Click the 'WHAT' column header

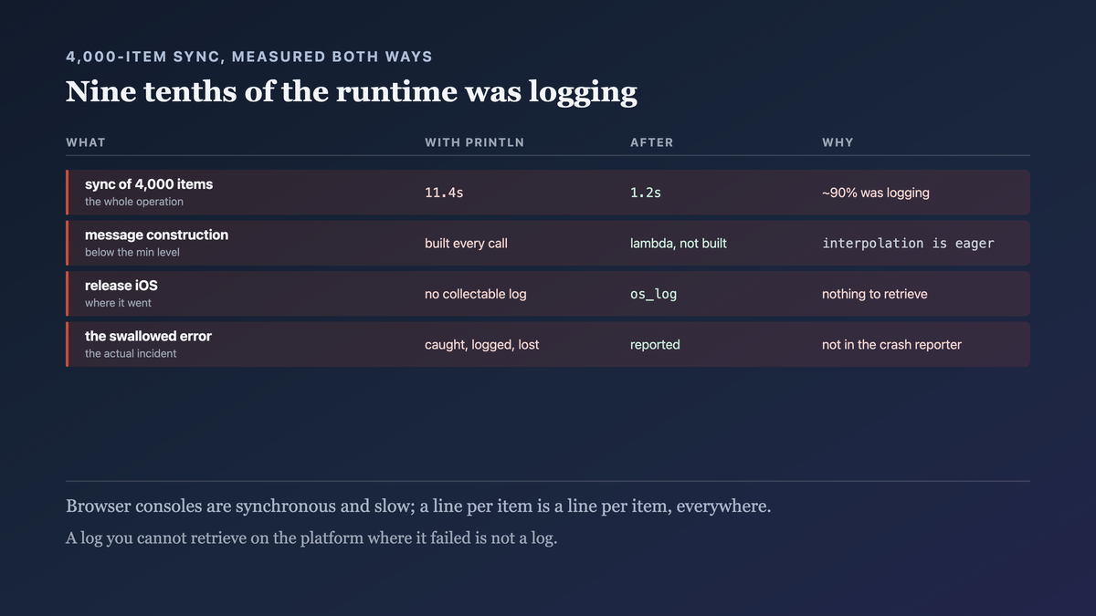point(86,142)
